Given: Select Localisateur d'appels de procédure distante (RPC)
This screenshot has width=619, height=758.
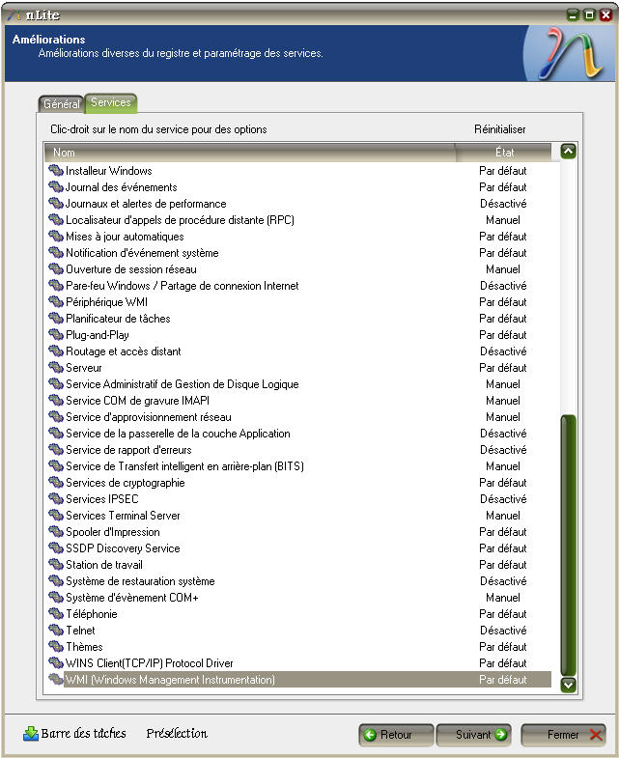Looking at the screenshot, I should point(297,220).
